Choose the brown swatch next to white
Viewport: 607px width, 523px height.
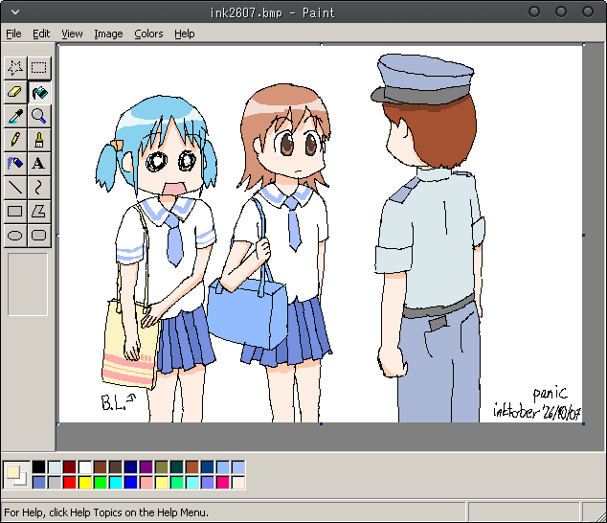pyautogui.click(x=101, y=466)
